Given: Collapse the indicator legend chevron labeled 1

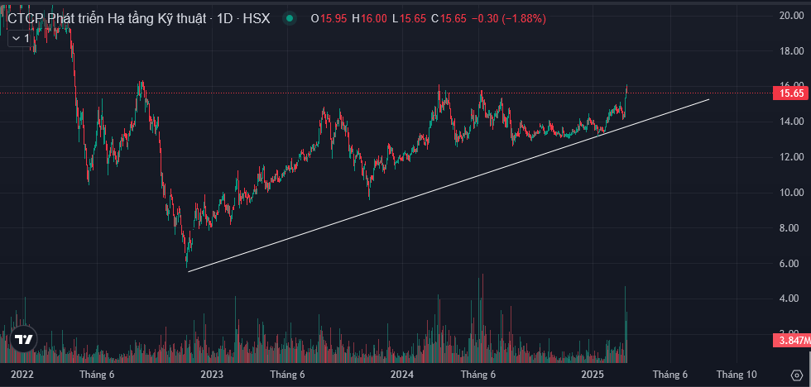Looking at the screenshot, I should pyautogui.click(x=21, y=38).
